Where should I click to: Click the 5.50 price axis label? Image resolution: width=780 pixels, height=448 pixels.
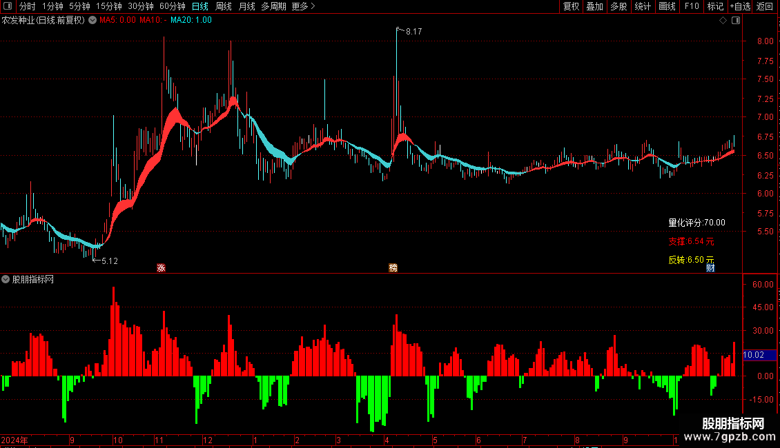point(765,232)
